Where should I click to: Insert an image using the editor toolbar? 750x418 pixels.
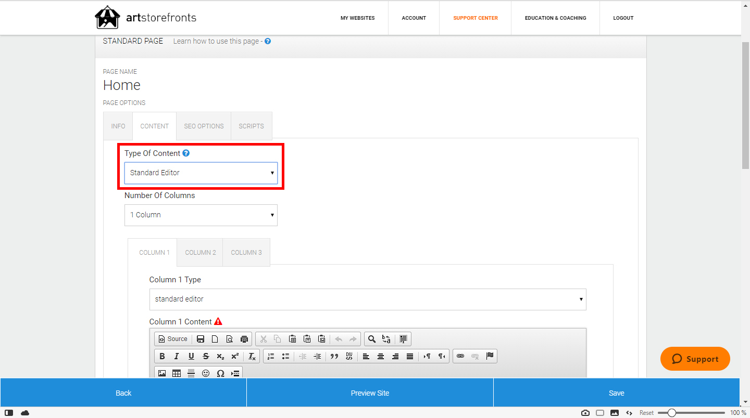coord(162,373)
